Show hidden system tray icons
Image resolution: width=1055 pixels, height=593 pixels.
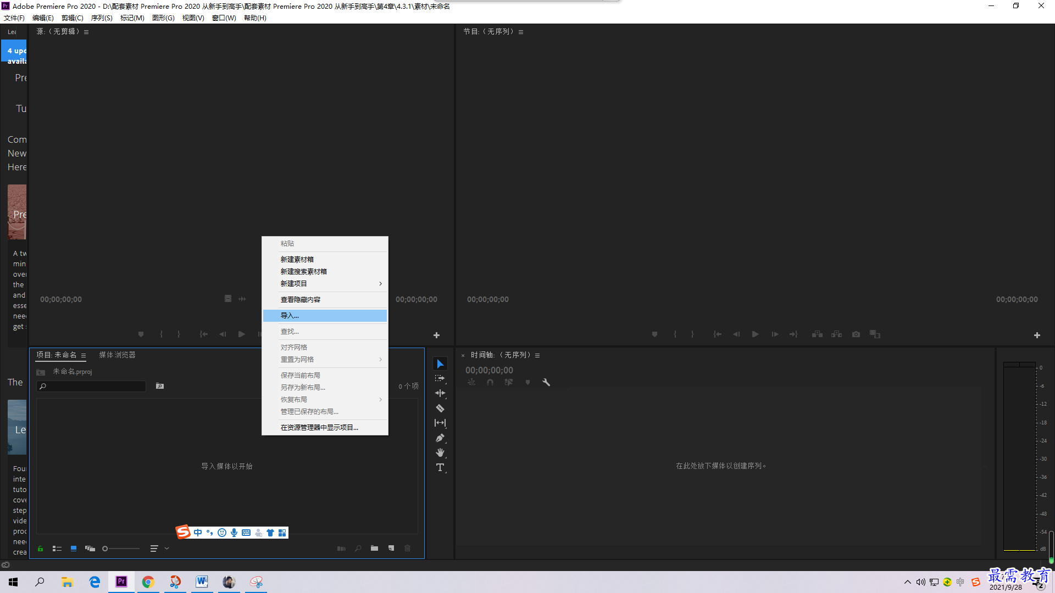(908, 582)
